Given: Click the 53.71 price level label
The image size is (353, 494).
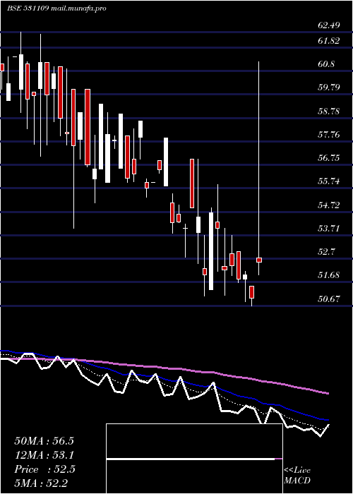Looking at the screenshot, I should [x=329, y=229].
